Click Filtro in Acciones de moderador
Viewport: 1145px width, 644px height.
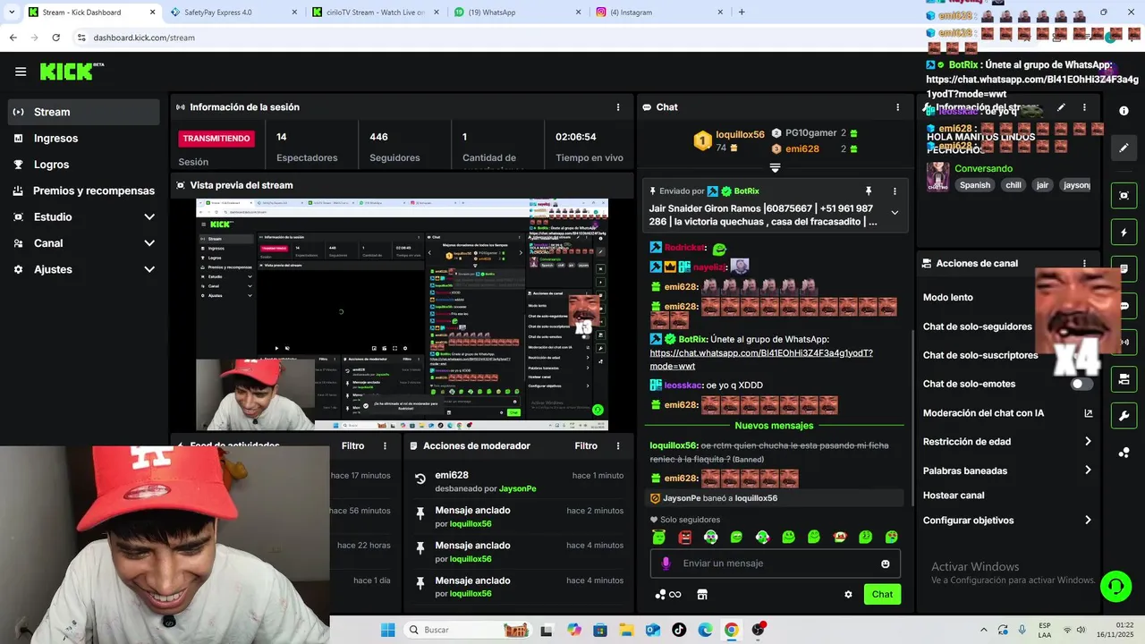[x=586, y=445]
